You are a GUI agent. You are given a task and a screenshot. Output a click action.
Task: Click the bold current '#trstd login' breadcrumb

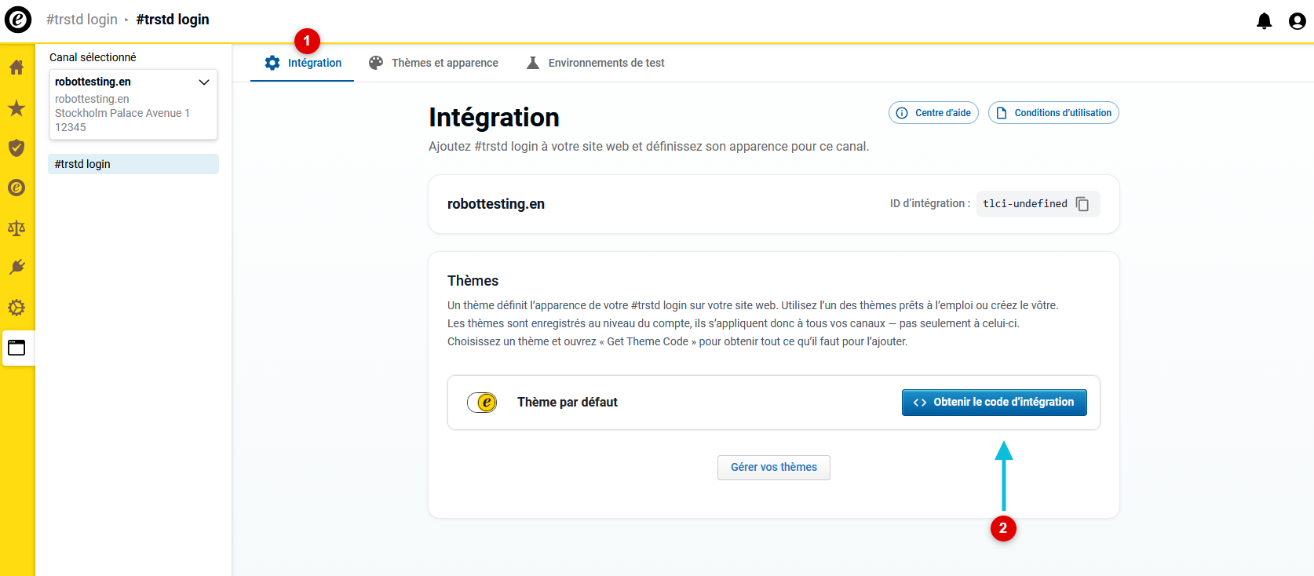pos(173,20)
